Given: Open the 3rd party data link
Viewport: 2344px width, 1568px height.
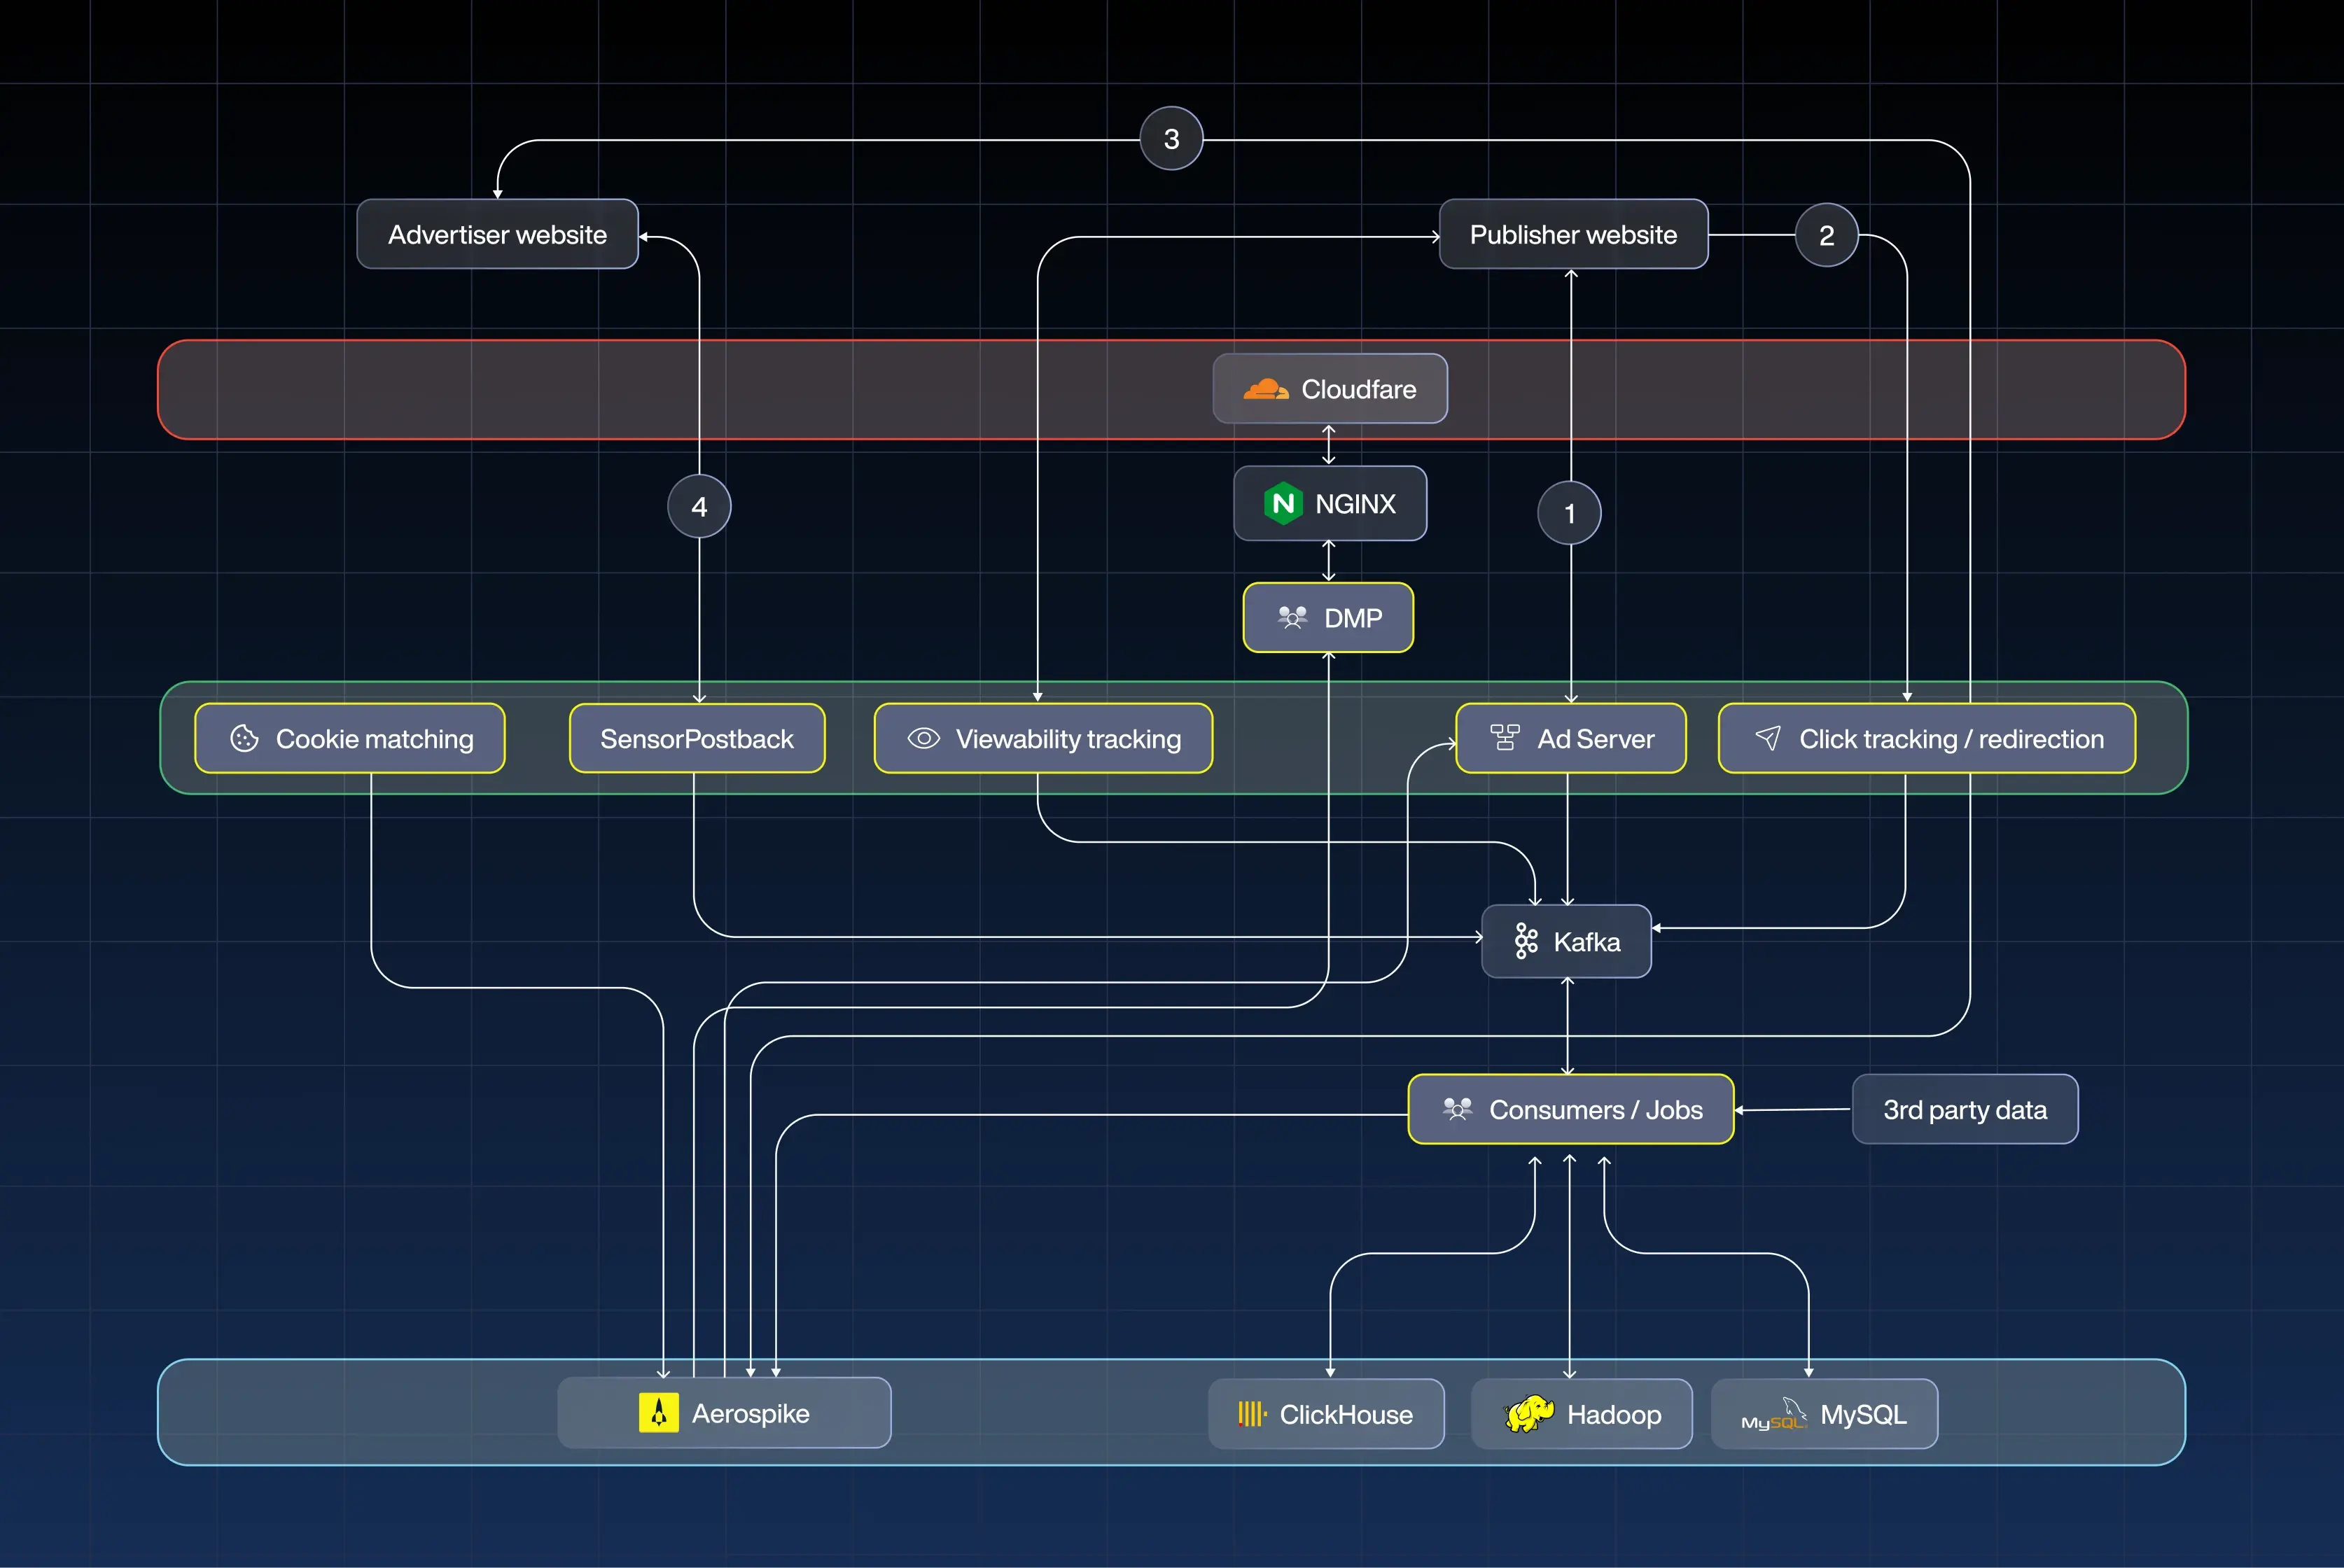Looking at the screenshot, I should [x=1964, y=1109].
